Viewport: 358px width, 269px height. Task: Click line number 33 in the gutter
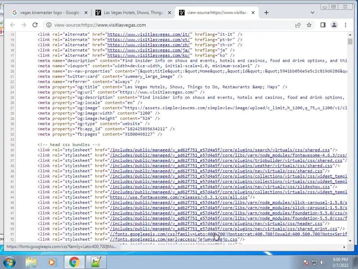click(x=12, y=139)
